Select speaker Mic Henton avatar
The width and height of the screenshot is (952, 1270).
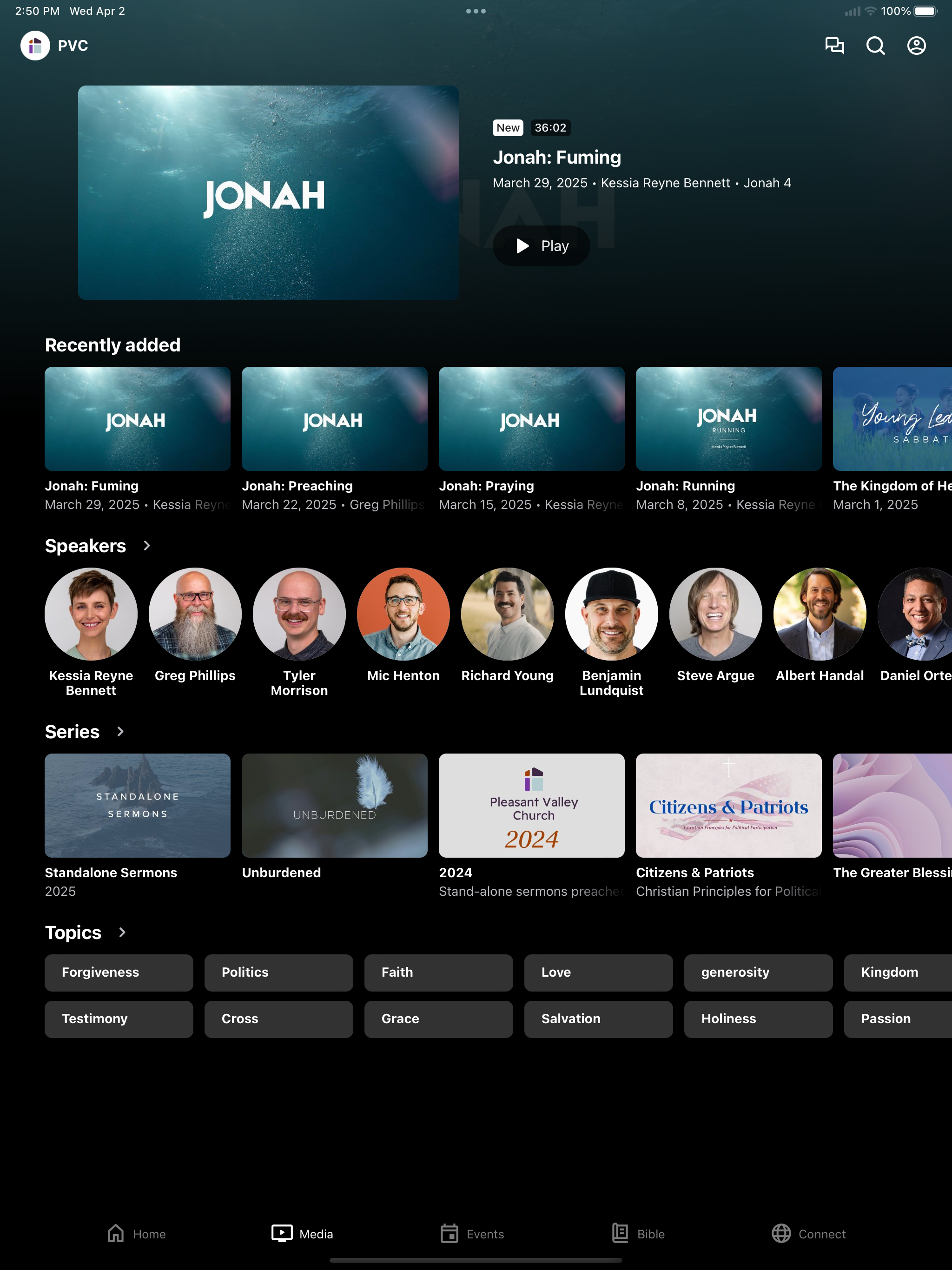coord(403,614)
